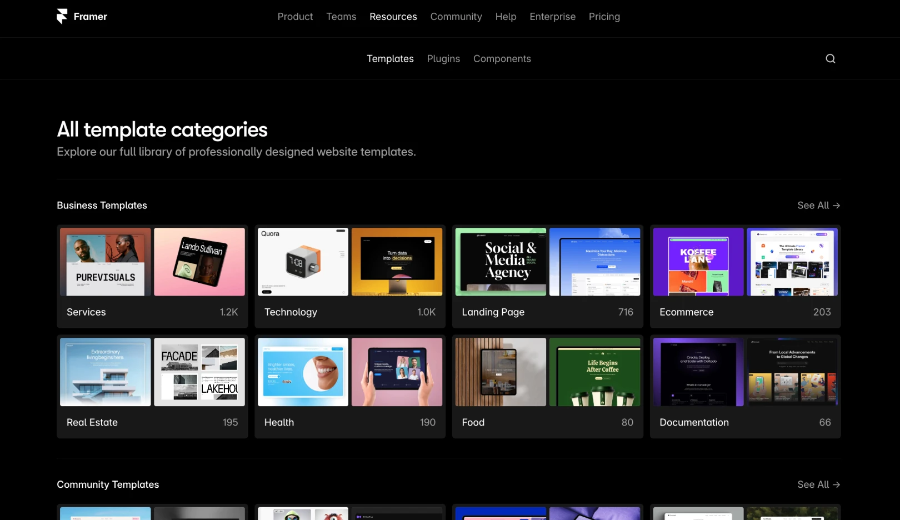Open the Product menu
Viewport: 900px width, 520px height.
point(295,17)
